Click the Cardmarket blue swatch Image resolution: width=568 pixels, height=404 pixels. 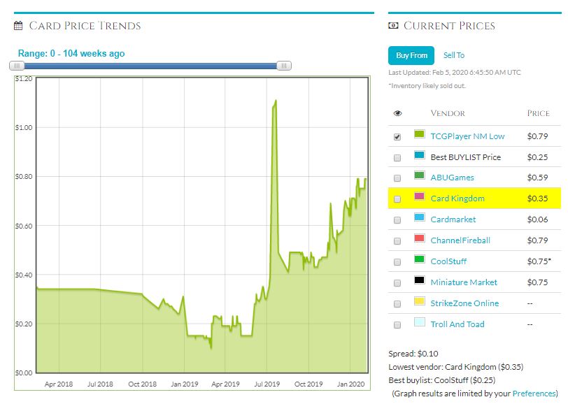pos(419,217)
